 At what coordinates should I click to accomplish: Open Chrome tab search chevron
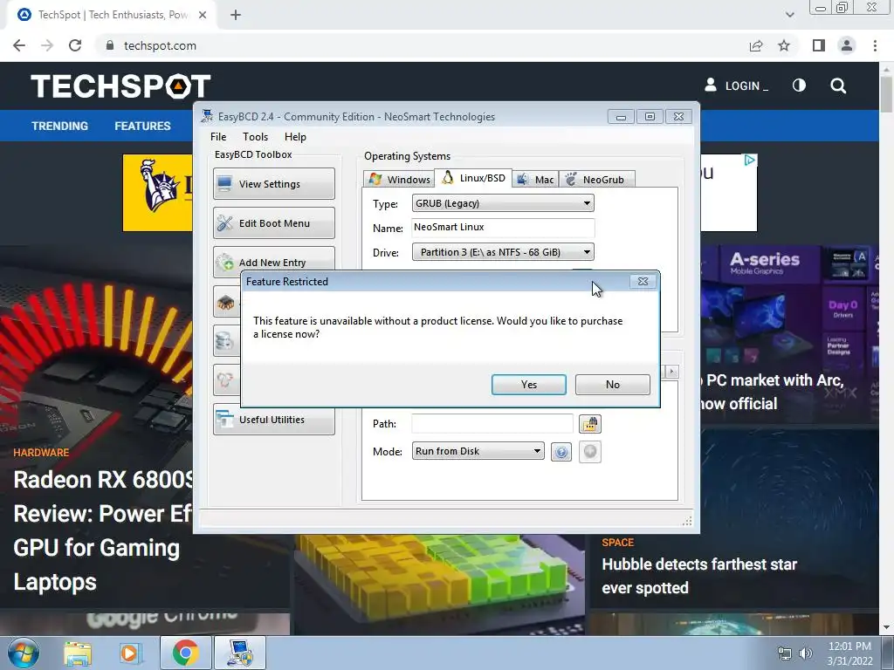tap(789, 15)
